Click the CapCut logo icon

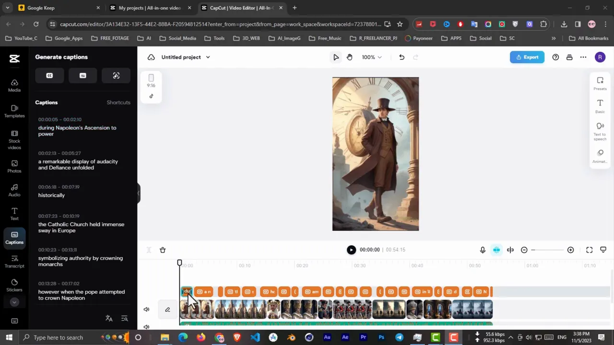click(14, 58)
